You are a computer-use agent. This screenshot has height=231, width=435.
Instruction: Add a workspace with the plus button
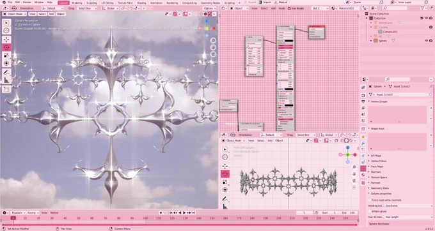[x=239, y=3]
